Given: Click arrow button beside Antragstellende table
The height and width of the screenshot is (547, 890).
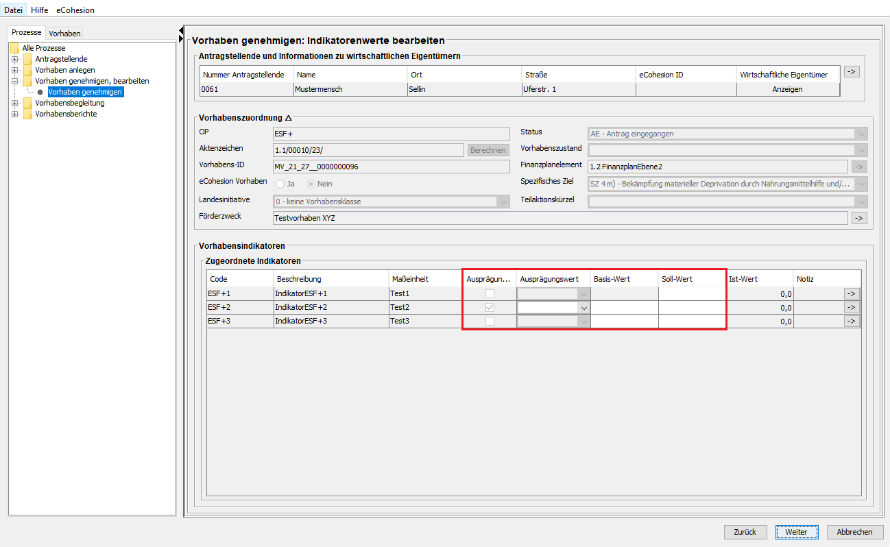Looking at the screenshot, I should point(851,71).
